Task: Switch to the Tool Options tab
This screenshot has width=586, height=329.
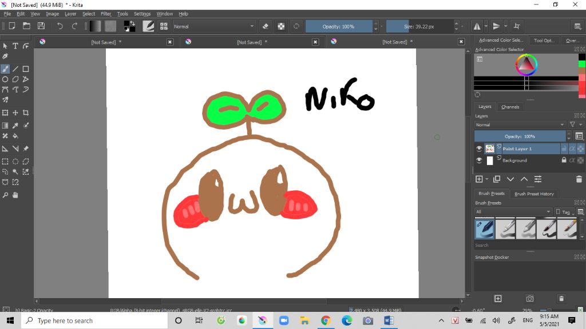Action: point(544,41)
